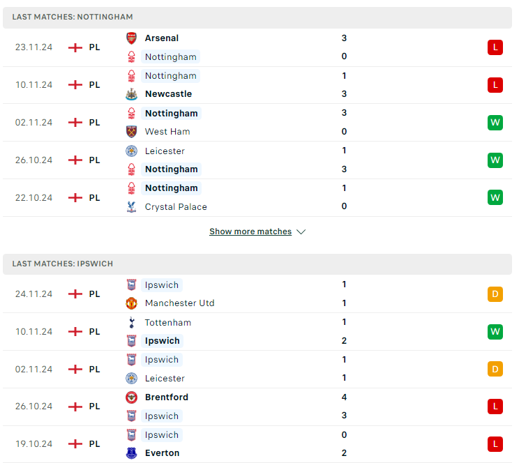The width and height of the screenshot is (519, 463).
Task: Click the Brentford club crest icon
Action: coord(131,397)
